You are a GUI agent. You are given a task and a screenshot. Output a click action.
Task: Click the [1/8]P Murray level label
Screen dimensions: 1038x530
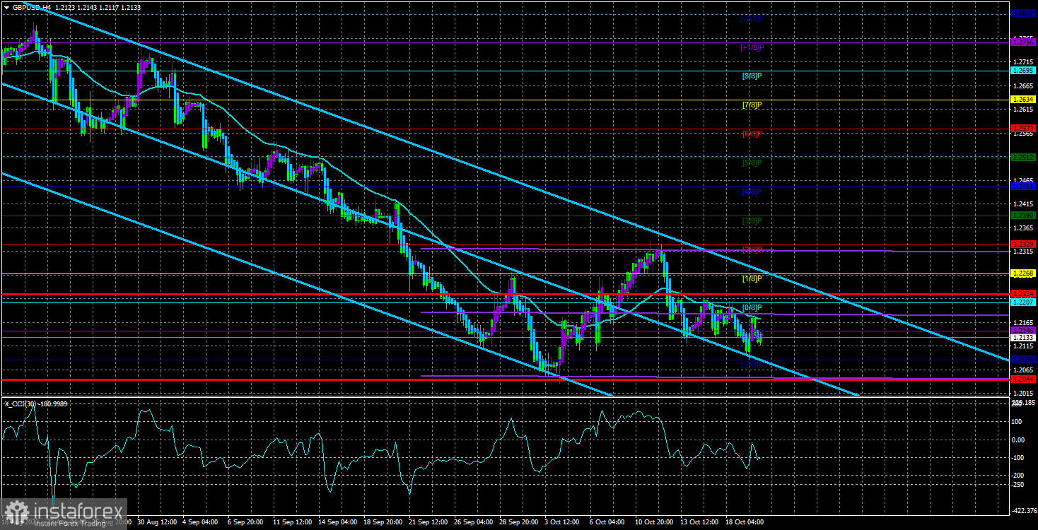tap(752, 279)
